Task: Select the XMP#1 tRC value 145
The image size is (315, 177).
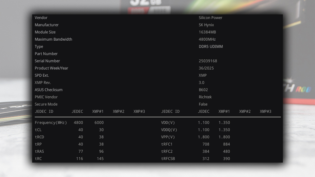Action: (x=100, y=159)
